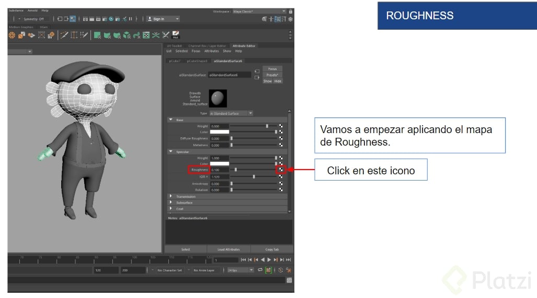
Task: Toggle the loop playback icon
Action: tap(260, 270)
